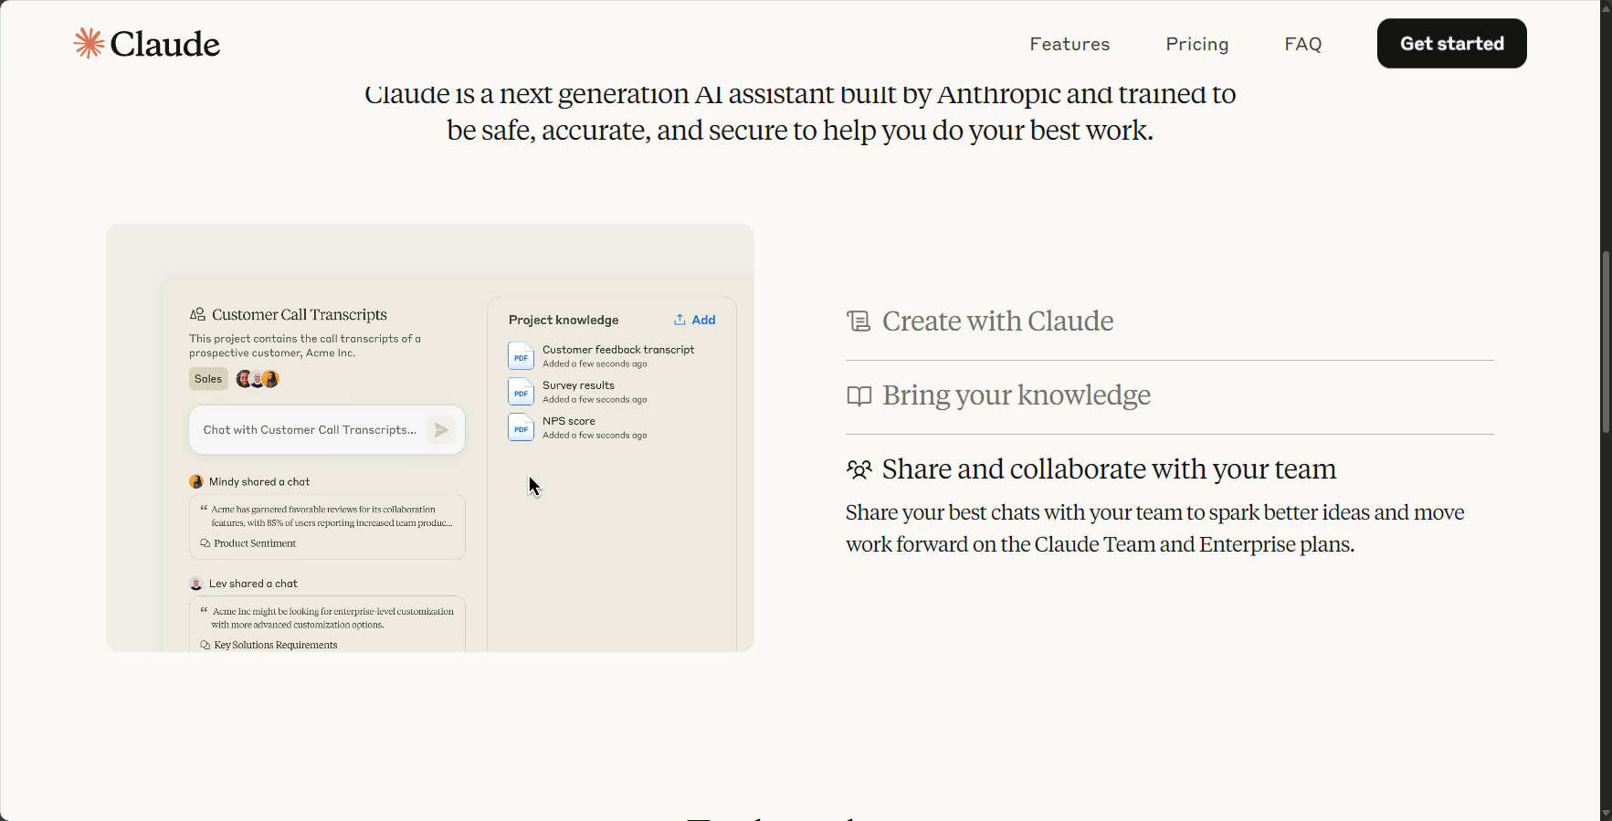Click the PDF icon for Survey results
This screenshot has height=821, width=1612.
point(521,392)
